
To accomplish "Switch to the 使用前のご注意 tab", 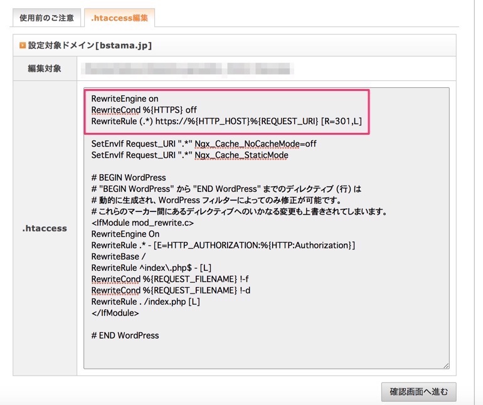I will click(x=46, y=18).
